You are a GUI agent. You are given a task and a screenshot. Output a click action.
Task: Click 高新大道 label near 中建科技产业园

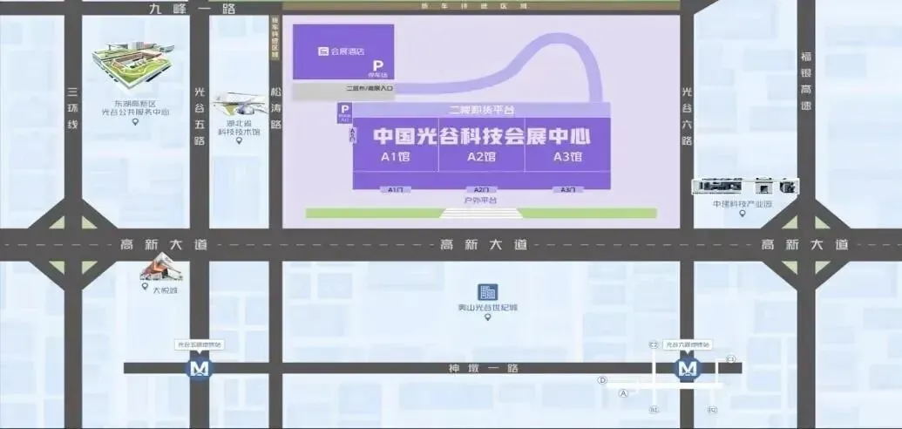pyautogui.click(x=804, y=245)
